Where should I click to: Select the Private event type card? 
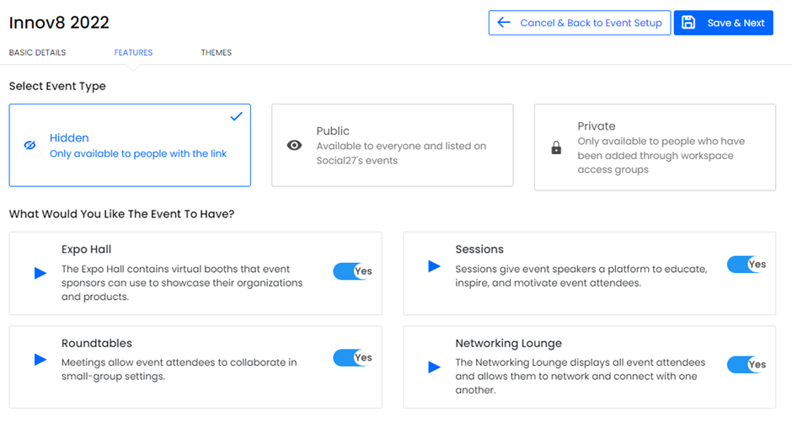click(655, 147)
